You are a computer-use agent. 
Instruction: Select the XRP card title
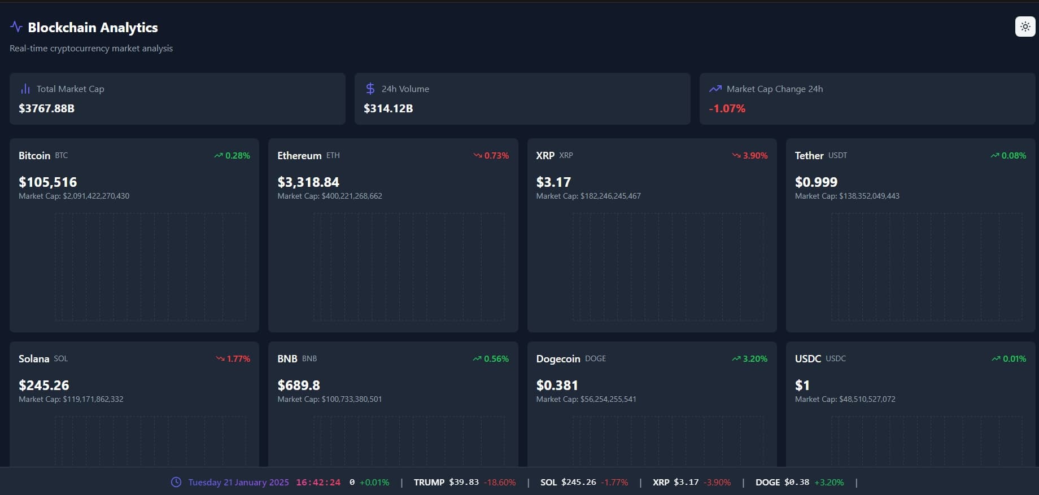(x=545, y=155)
